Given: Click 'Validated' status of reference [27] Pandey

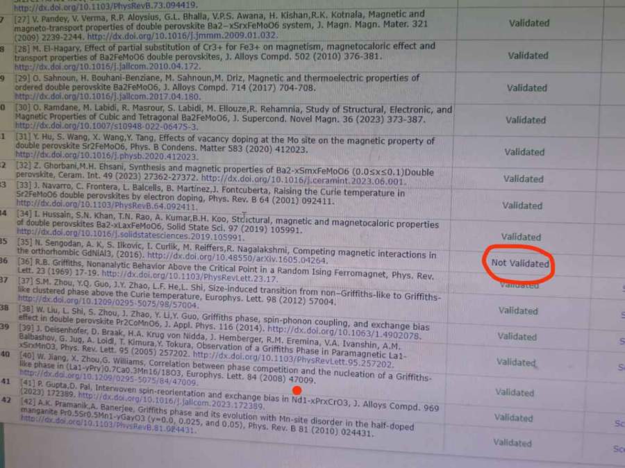Looking at the screenshot, I should pyautogui.click(x=529, y=23).
